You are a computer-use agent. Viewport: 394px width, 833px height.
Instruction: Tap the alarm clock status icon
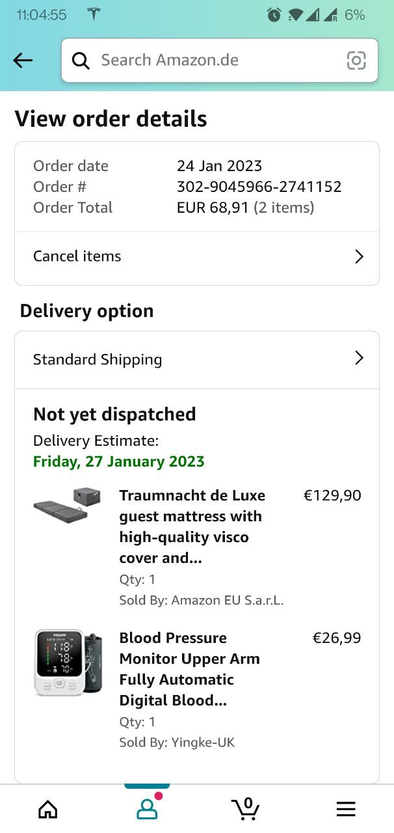[274, 15]
